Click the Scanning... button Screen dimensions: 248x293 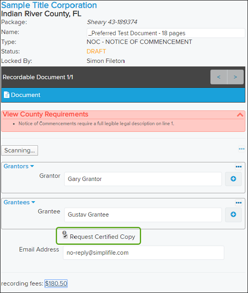19,150
